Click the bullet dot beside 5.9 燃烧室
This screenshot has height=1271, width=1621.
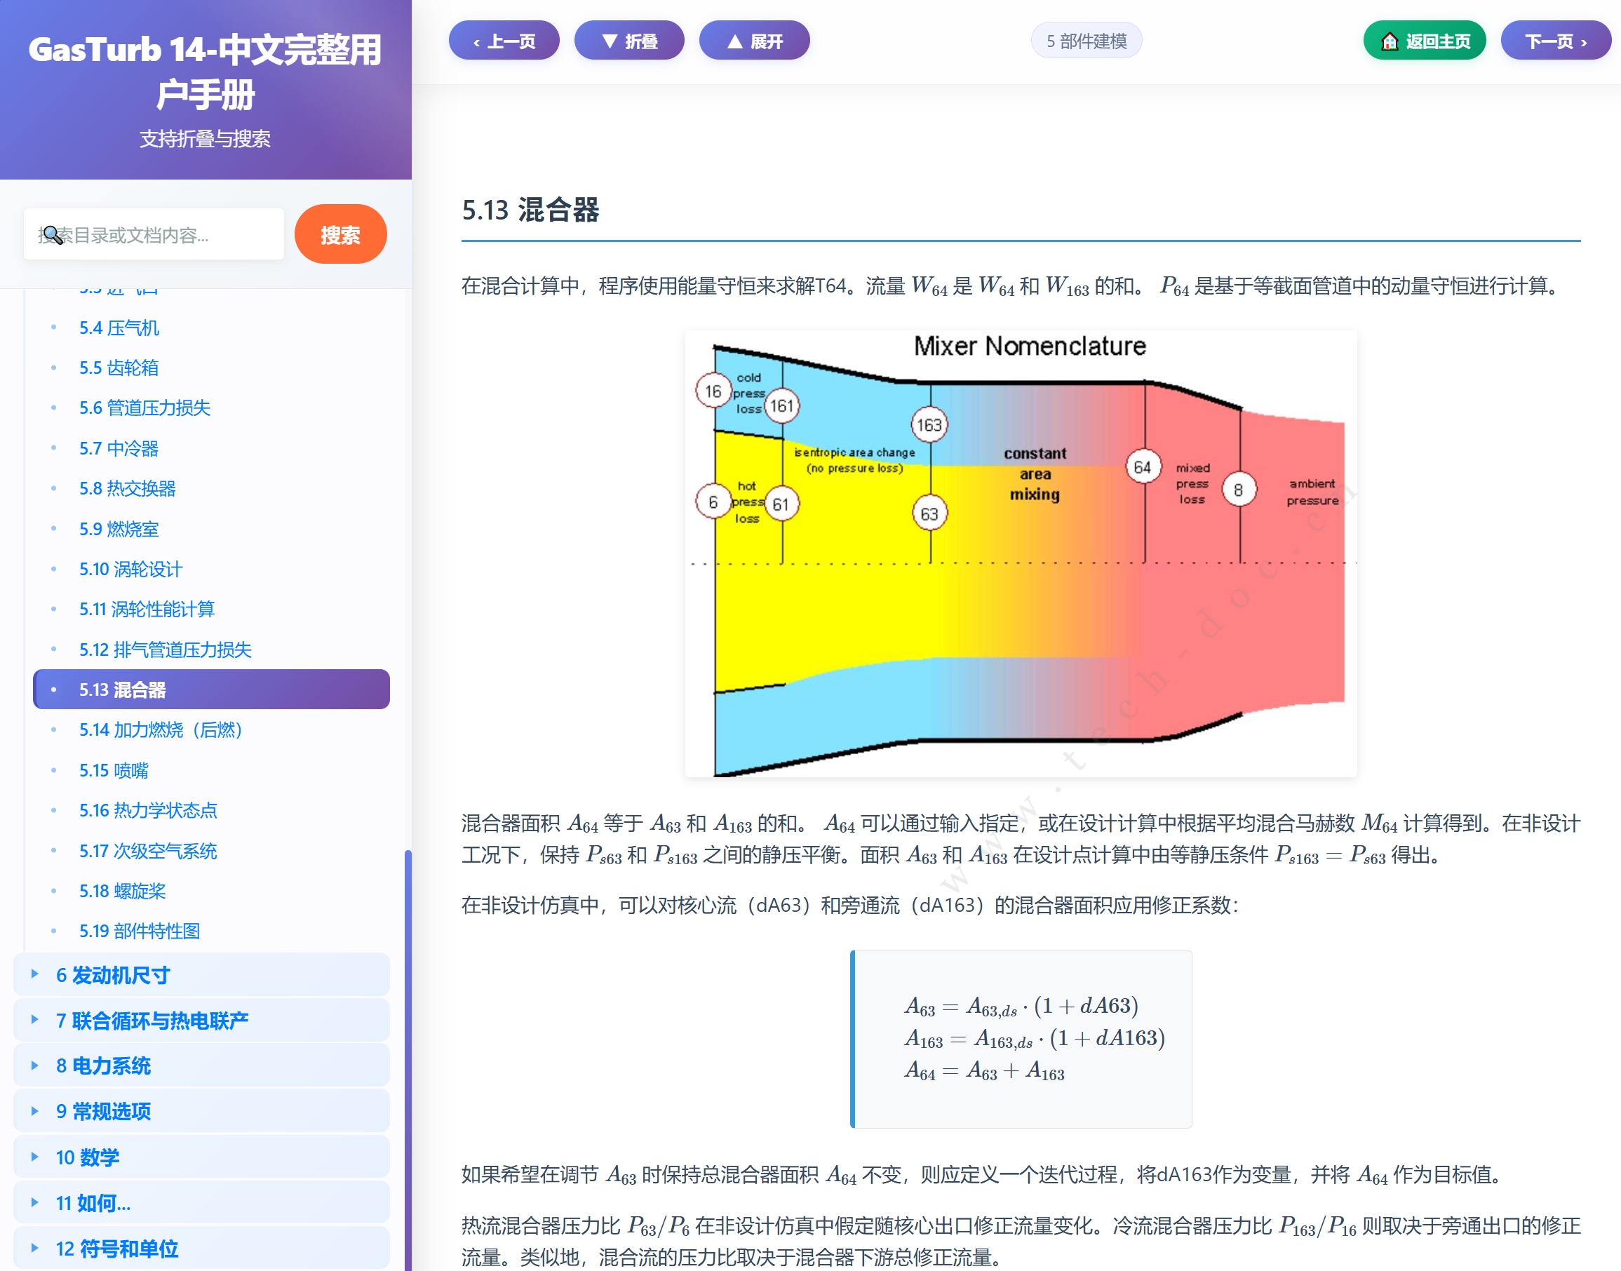pyautogui.click(x=53, y=528)
